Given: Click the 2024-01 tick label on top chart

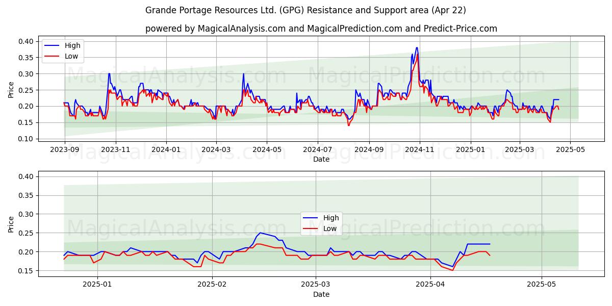Looking at the screenshot, I should pyautogui.click(x=166, y=150).
